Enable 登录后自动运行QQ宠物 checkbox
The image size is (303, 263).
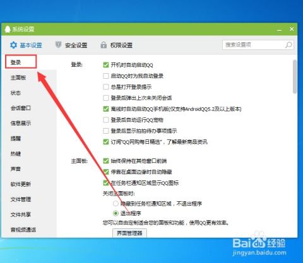[x=106, y=120]
